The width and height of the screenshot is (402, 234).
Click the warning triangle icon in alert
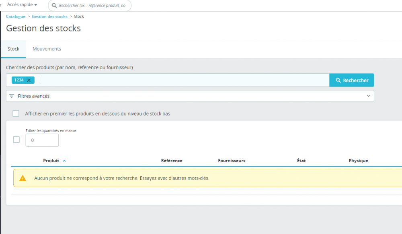[23, 178]
